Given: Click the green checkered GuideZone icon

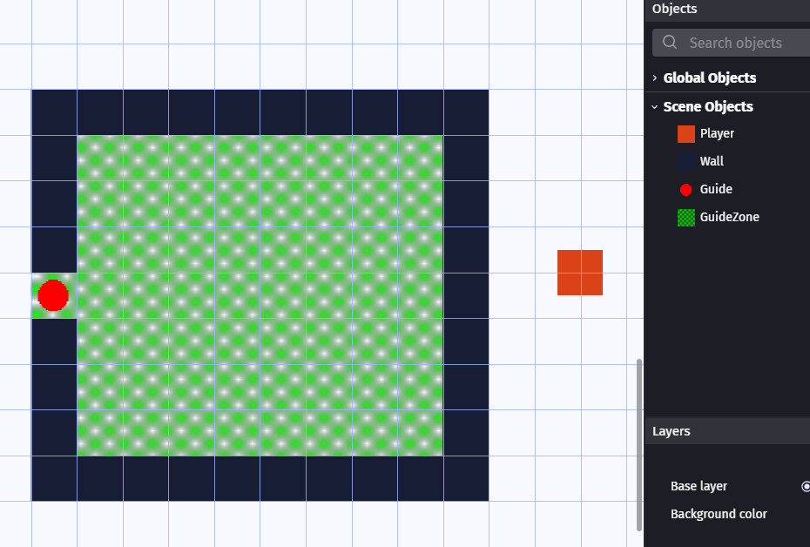Looking at the screenshot, I should coord(686,217).
